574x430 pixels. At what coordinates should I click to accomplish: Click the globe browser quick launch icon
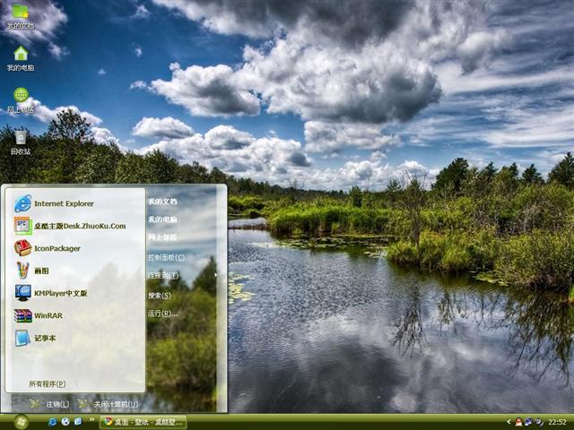(x=65, y=422)
